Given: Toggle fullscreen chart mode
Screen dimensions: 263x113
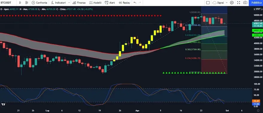Looking at the screenshot, I should pos(239,3).
